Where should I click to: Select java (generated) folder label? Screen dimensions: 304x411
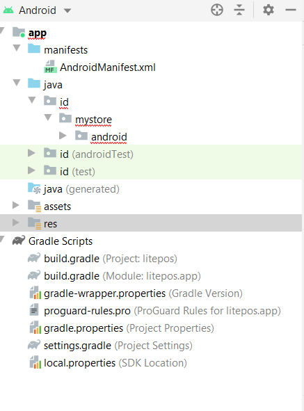[x=81, y=189]
